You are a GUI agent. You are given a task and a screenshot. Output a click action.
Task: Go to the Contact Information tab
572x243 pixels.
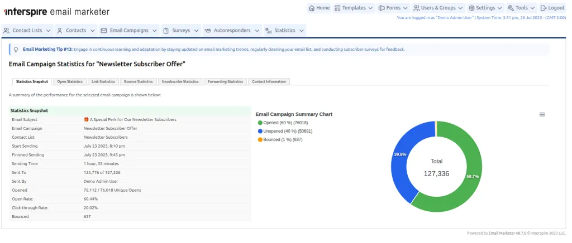tap(269, 82)
